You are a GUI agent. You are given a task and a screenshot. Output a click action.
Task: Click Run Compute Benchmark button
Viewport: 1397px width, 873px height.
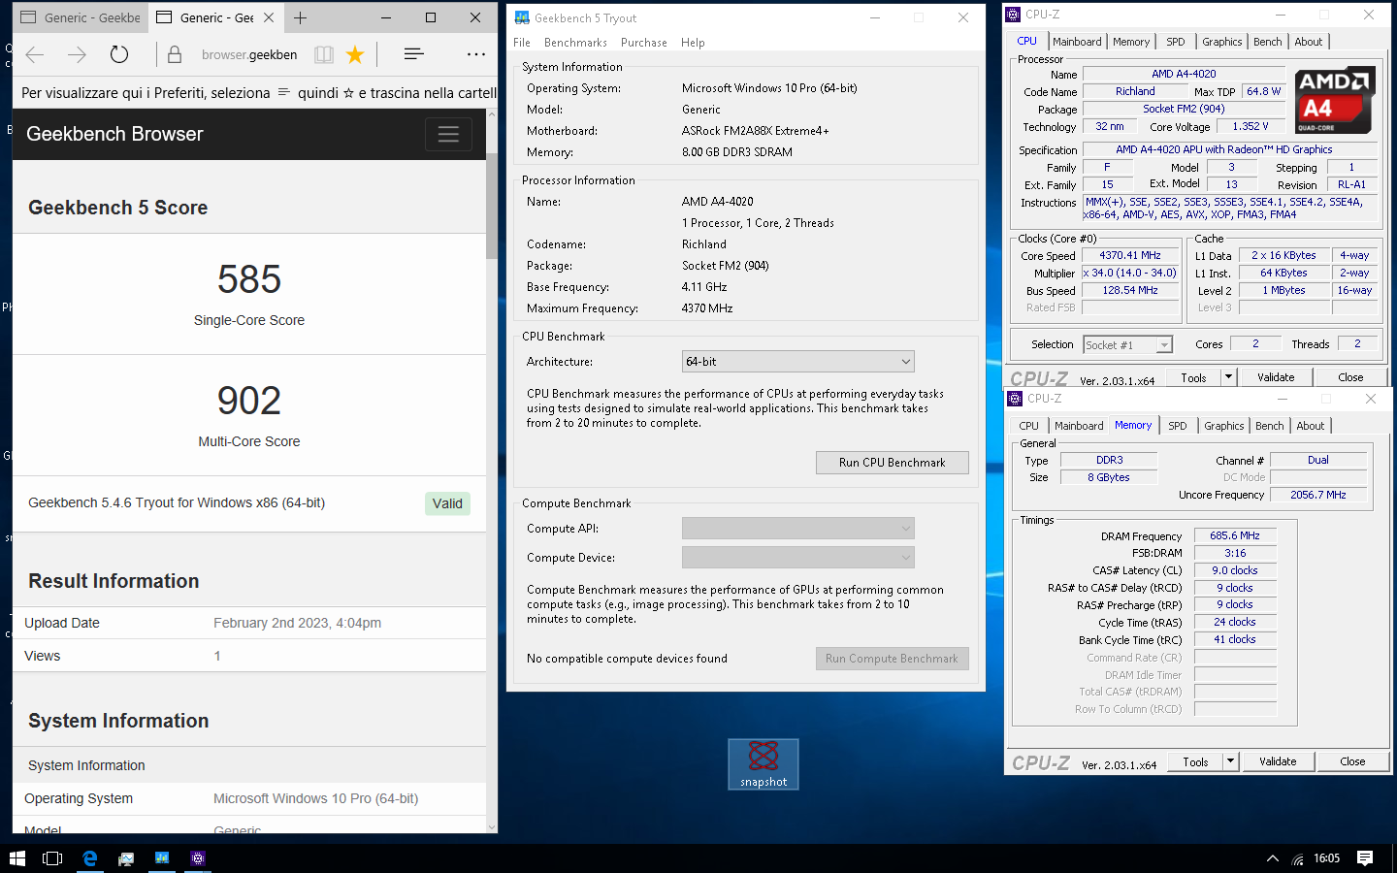(892, 659)
